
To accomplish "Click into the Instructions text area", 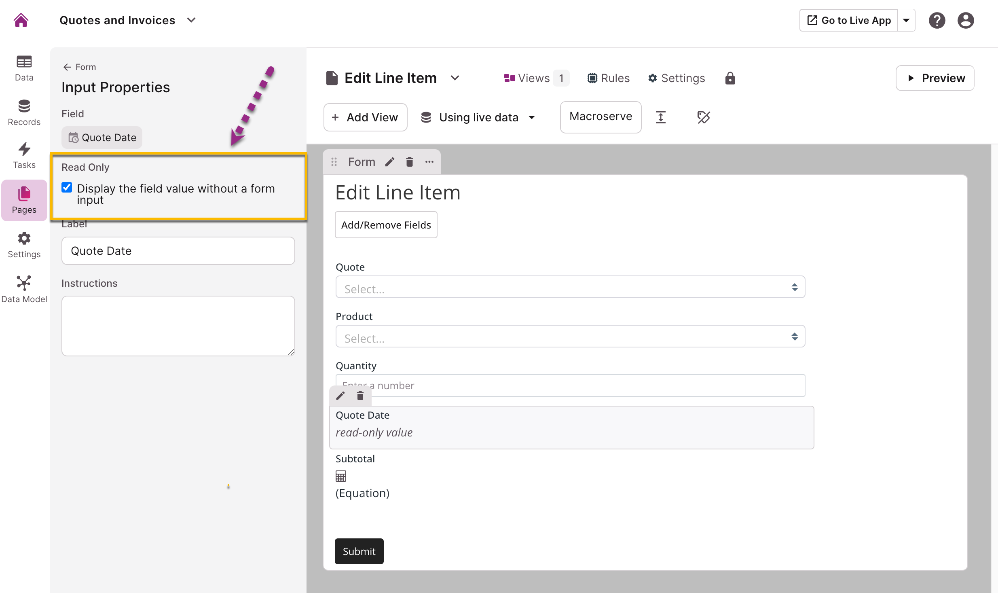I will point(178,326).
